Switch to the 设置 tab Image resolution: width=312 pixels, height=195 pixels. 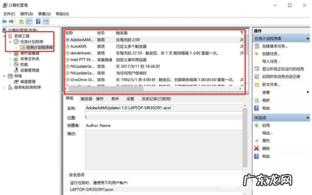(130, 99)
